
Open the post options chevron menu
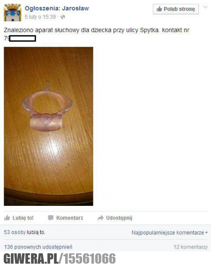pyautogui.click(x=205, y=8)
